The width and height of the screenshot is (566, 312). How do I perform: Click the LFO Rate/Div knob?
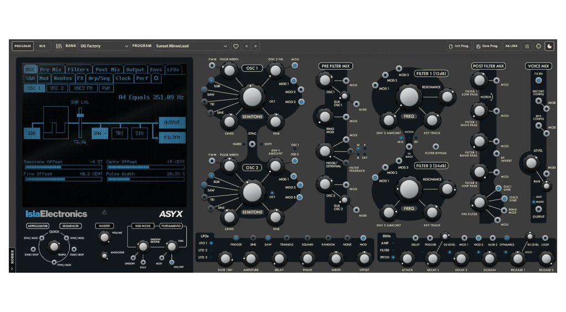click(x=226, y=258)
